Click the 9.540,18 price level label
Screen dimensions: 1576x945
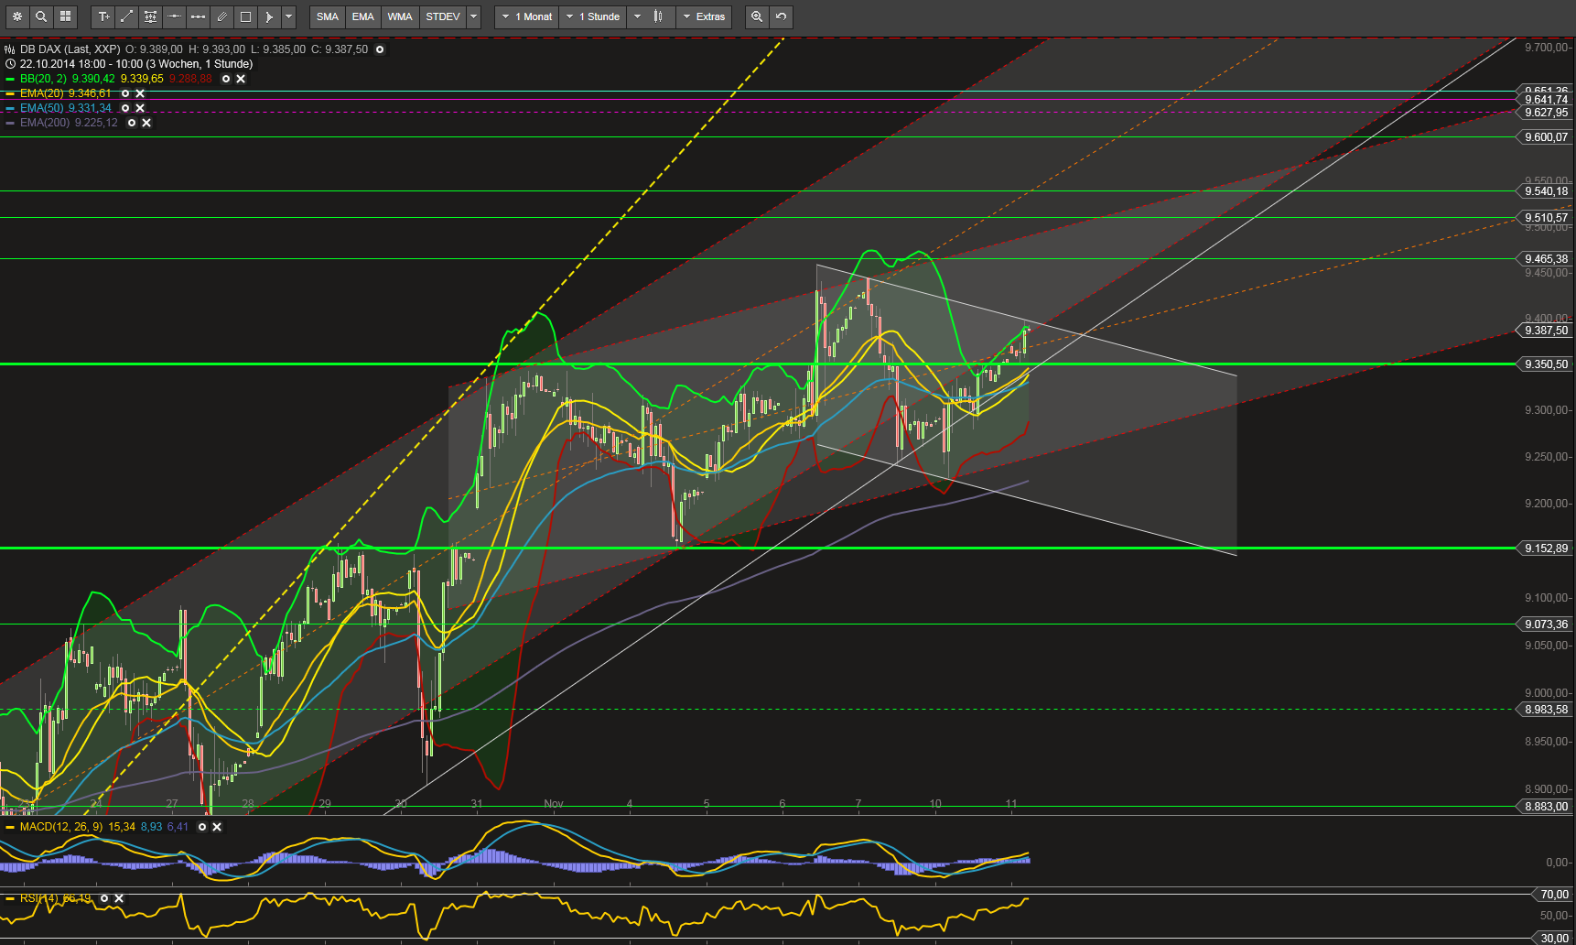tap(1546, 191)
